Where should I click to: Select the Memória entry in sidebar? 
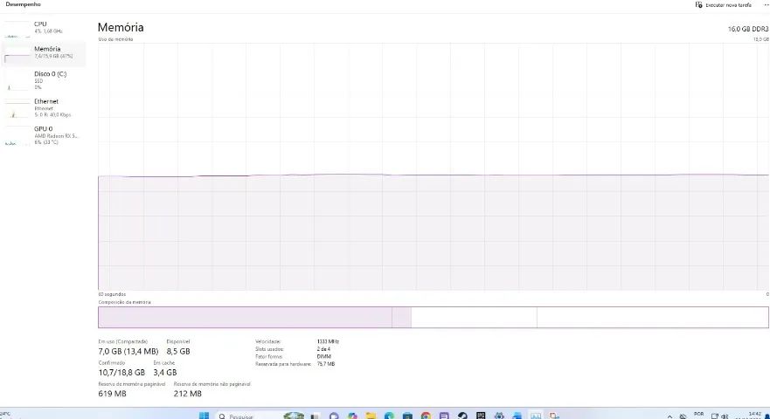[x=43, y=53]
